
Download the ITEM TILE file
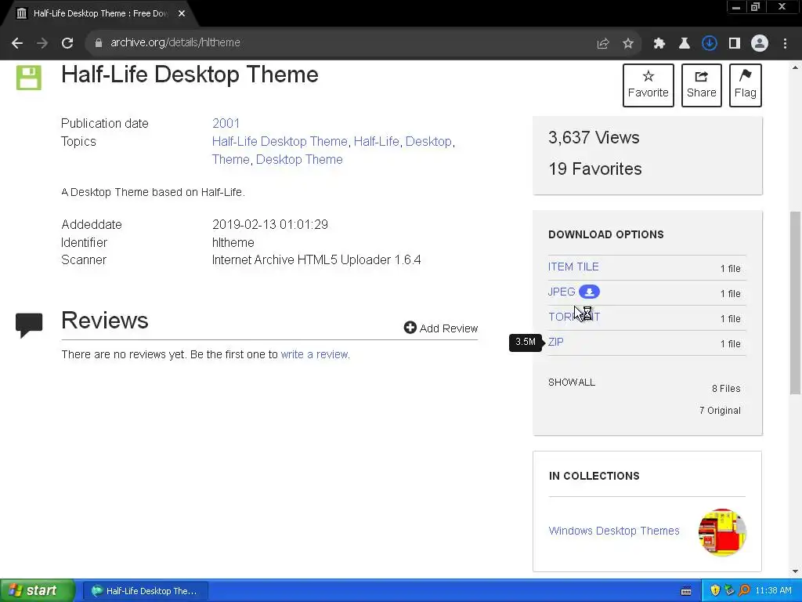click(573, 267)
